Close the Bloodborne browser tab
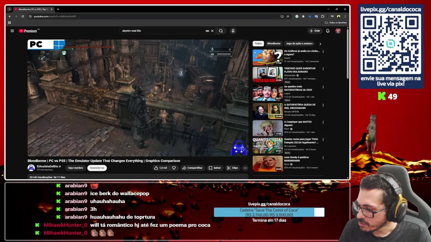 (52, 9)
